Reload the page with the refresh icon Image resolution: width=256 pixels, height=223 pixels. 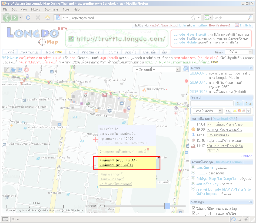[28, 18]
